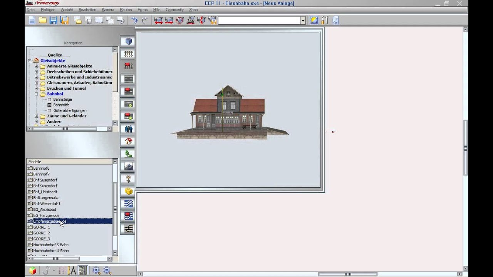
Task: Select the track switch junction icon
Action: [128, 229]
